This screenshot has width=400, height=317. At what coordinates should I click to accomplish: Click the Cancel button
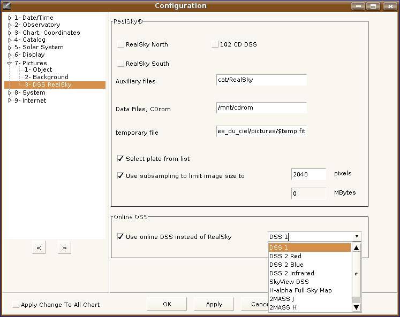[254, 304]
